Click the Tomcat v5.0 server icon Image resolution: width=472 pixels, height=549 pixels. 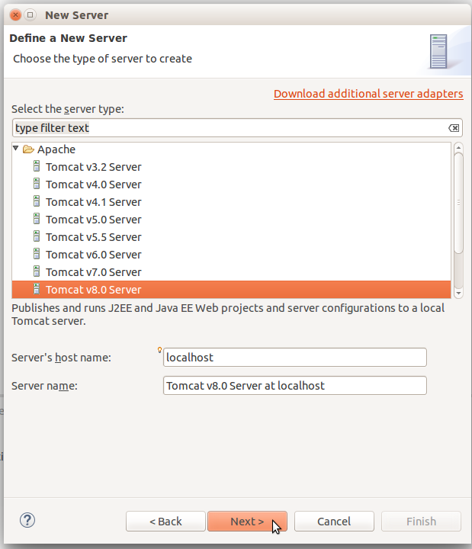(37, 219)
